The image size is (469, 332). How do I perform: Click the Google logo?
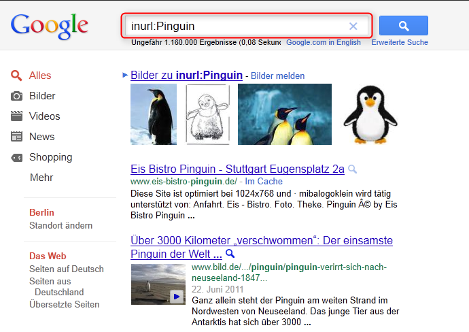point(50,27)
